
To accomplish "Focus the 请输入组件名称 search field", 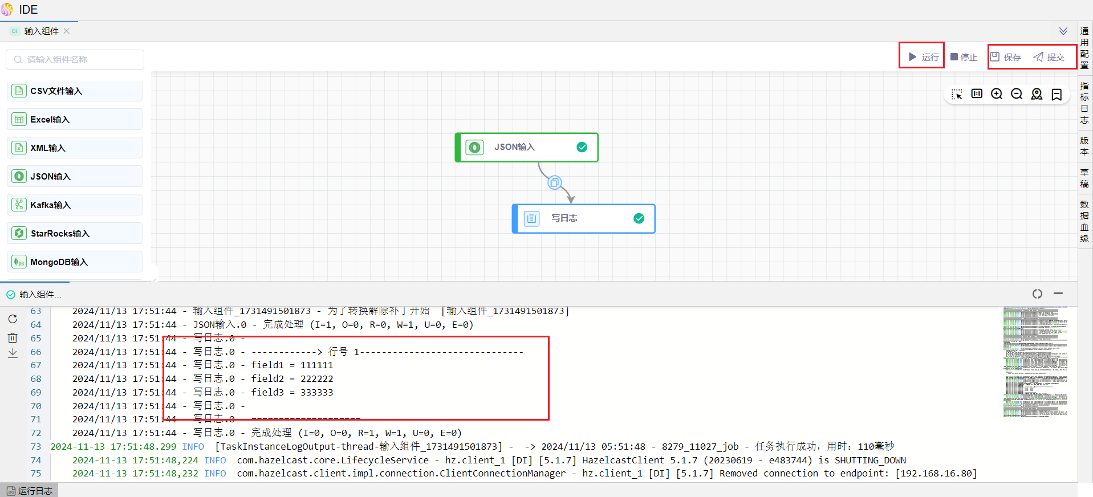I will click(x=75, y=59).
